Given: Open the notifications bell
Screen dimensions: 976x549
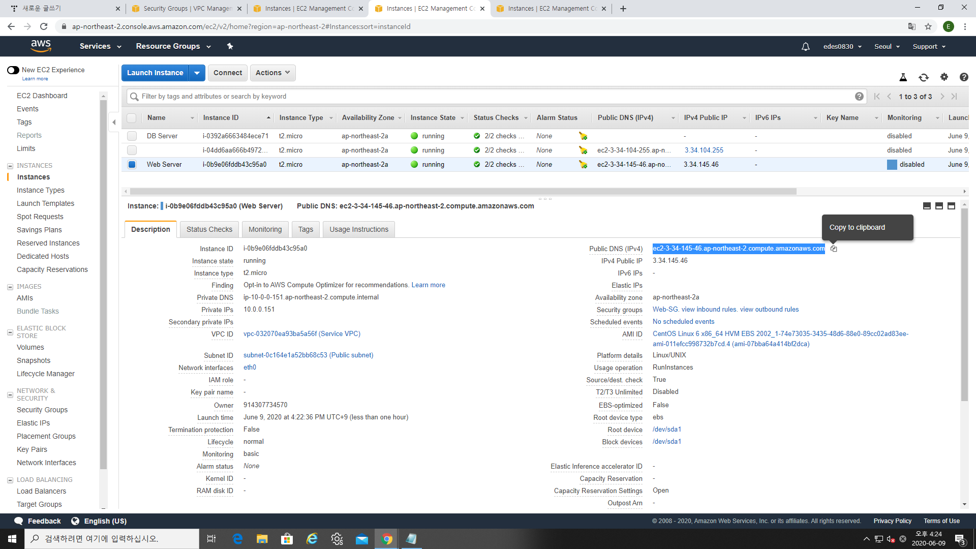Looking at the screenshot, I should (806, 47).
